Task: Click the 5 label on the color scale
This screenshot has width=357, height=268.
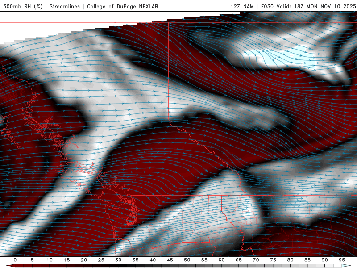Action: tap(32, 260)
